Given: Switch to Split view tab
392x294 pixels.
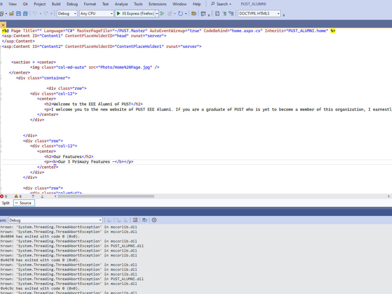Looking at the screenshot, I should 6,203.
